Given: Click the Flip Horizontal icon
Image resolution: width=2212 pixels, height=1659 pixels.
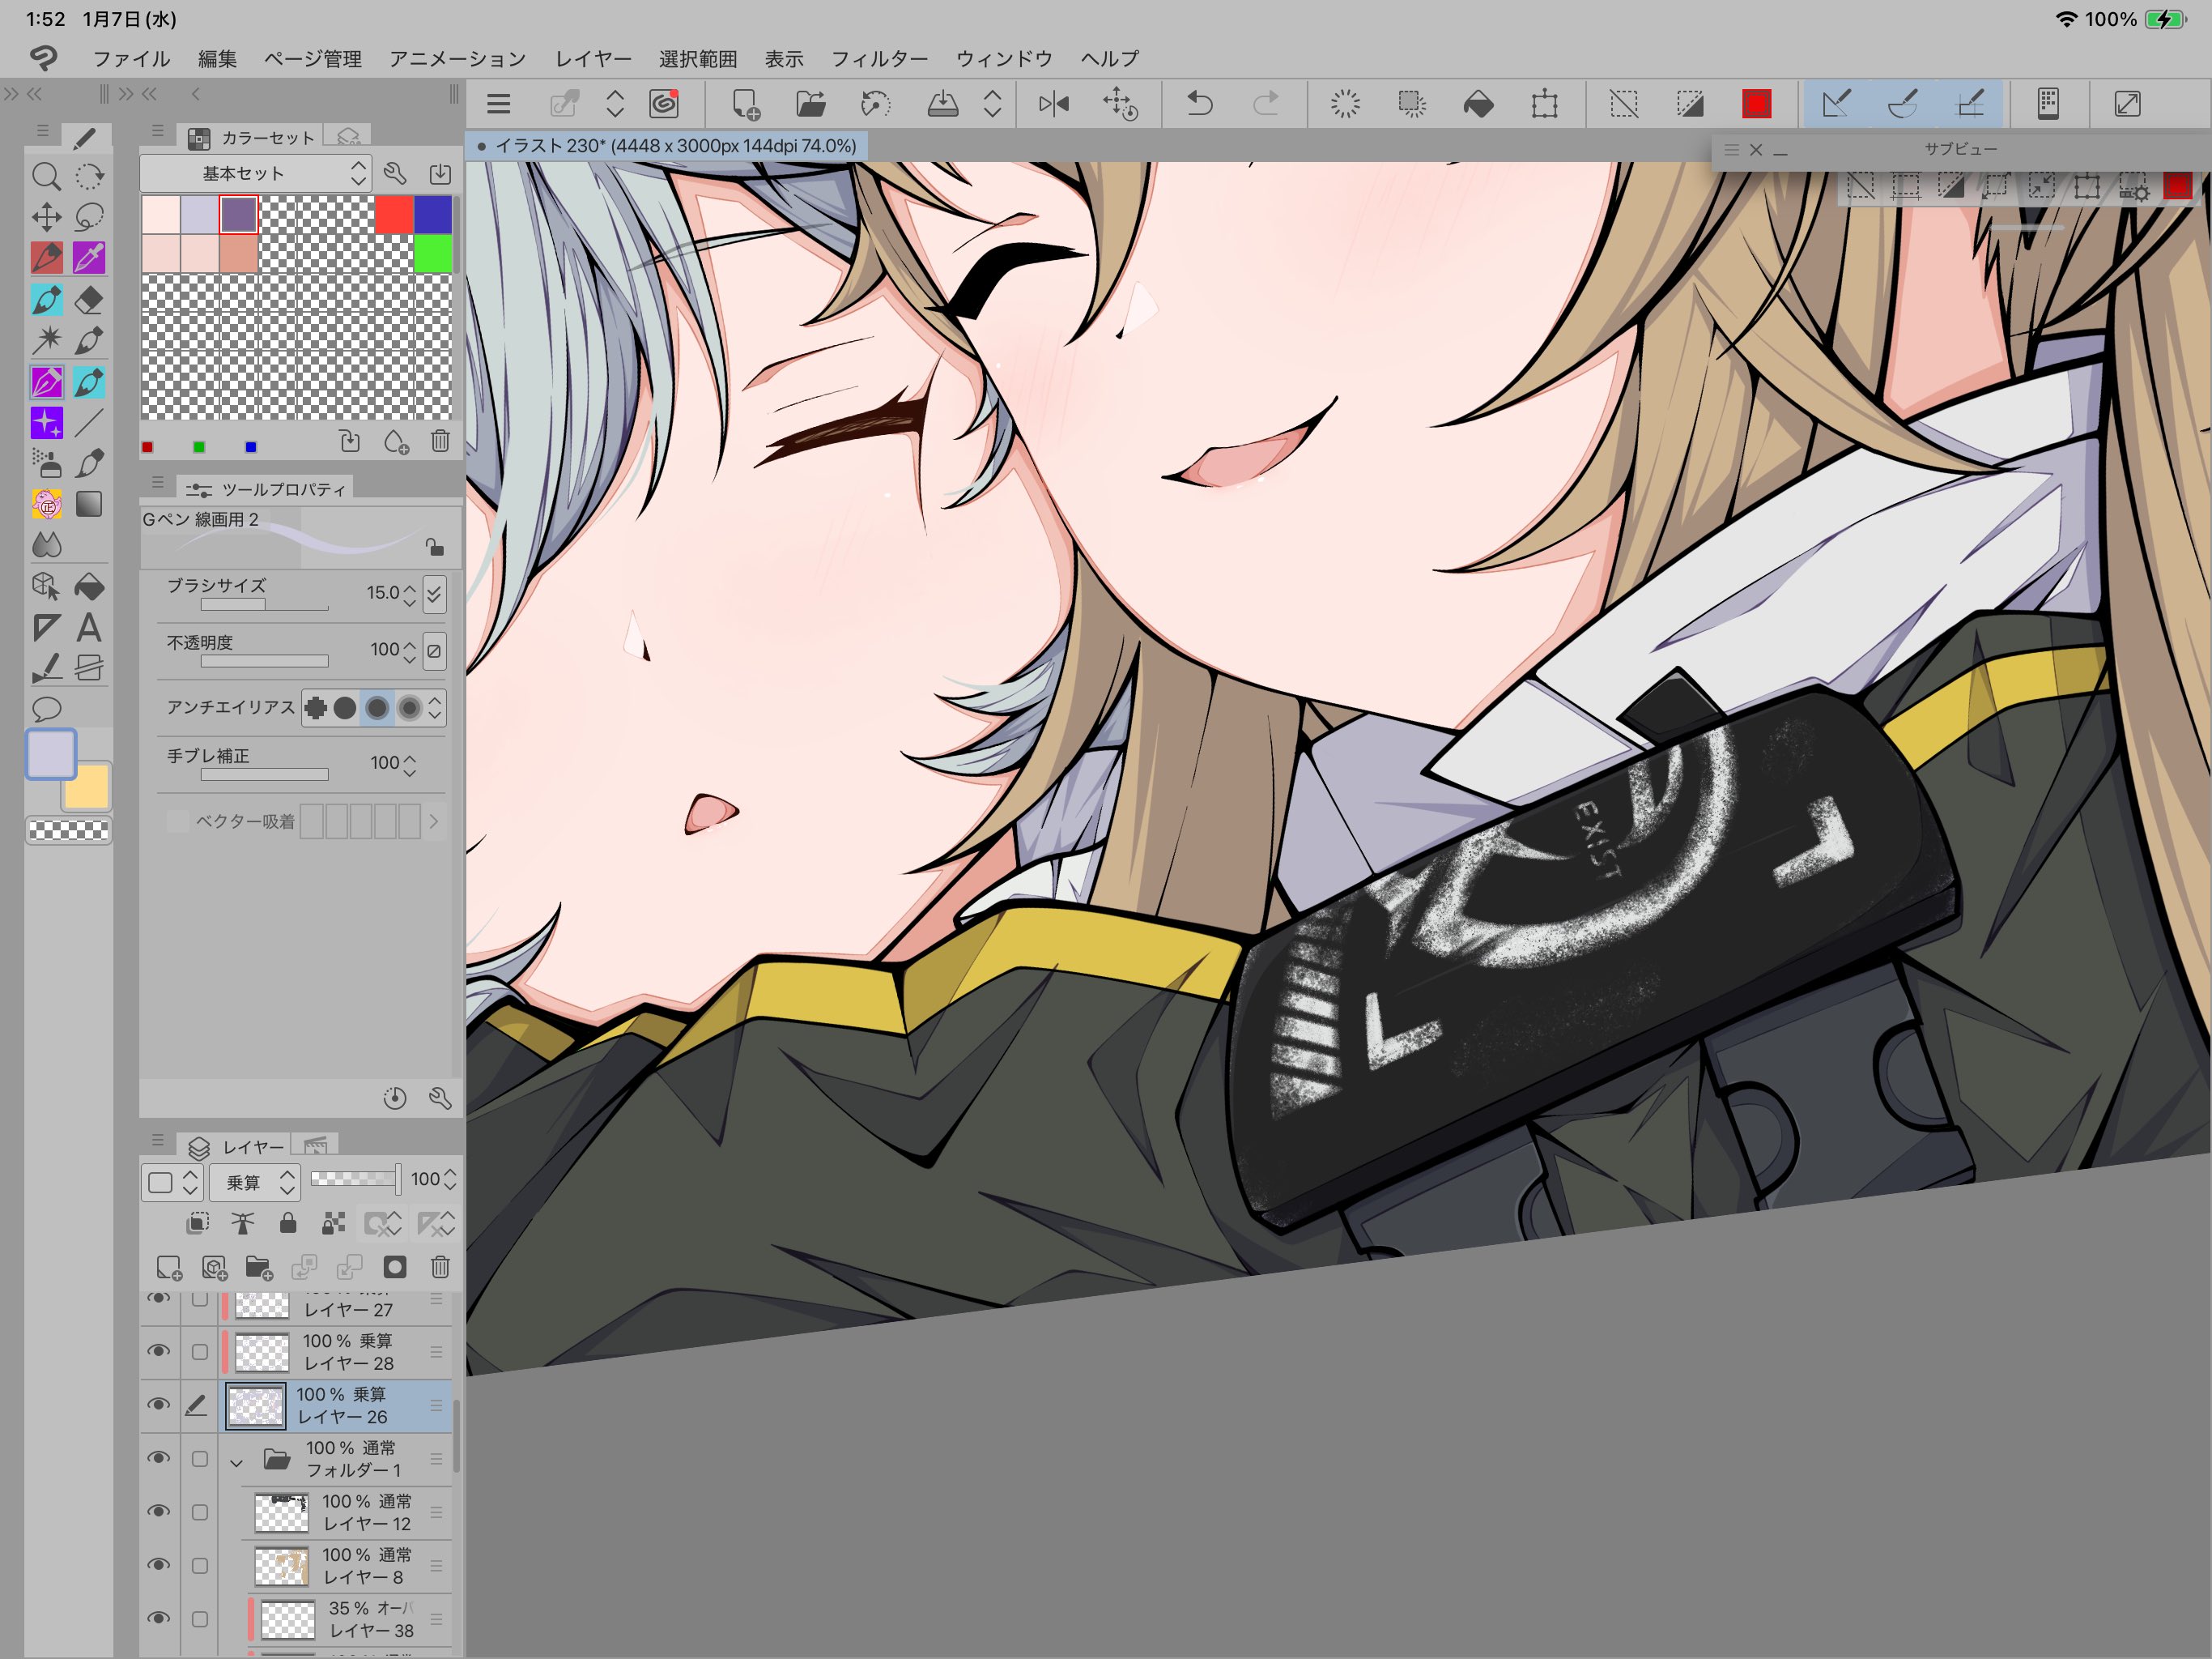Looking at the screenshot, I should [1053, 103].
